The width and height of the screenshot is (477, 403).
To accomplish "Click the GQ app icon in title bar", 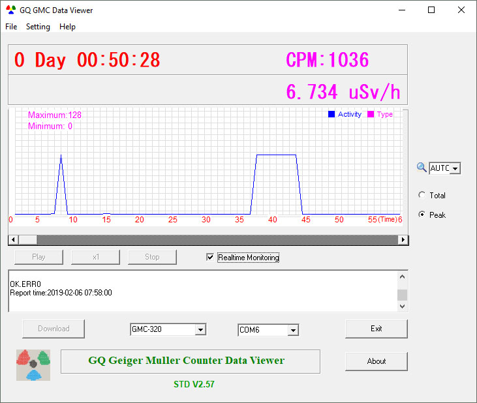I will [11, 10].
